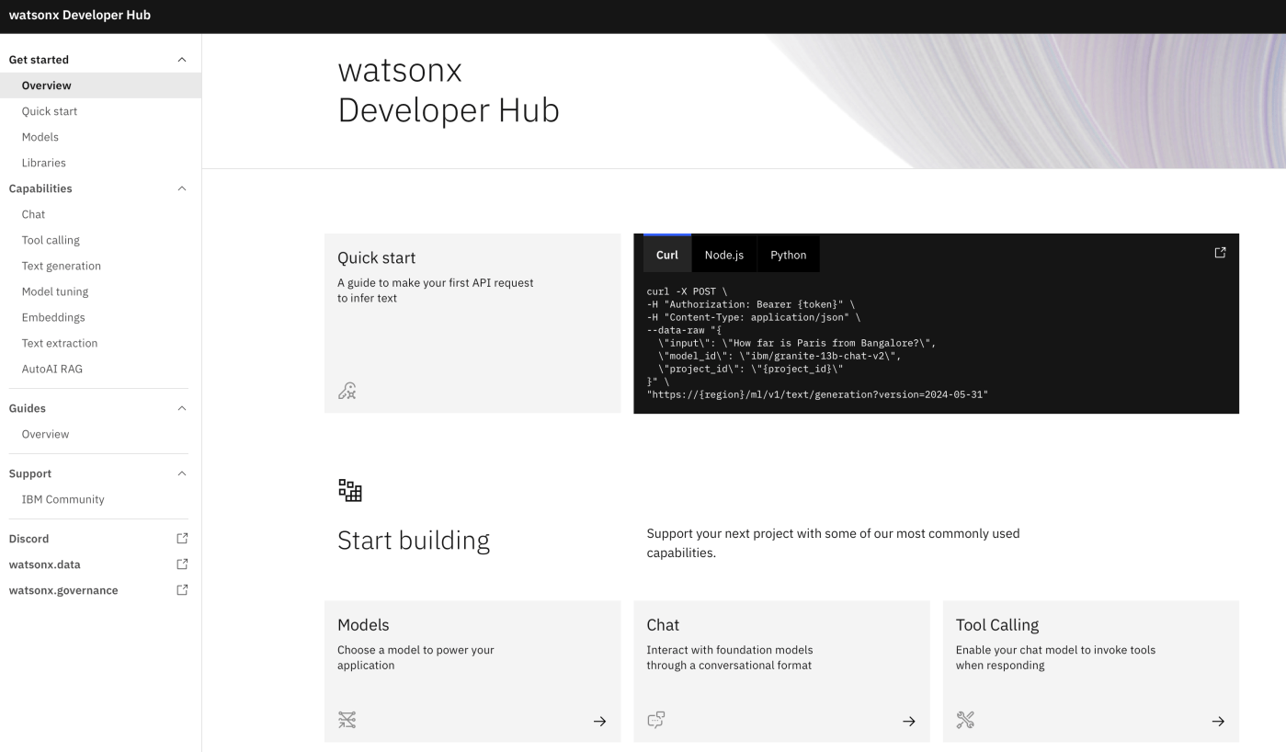The width and height of the screenshot is (1286, 752).
Task: Click the external link icon beside watsonx.governance
Action: (182, 590)
